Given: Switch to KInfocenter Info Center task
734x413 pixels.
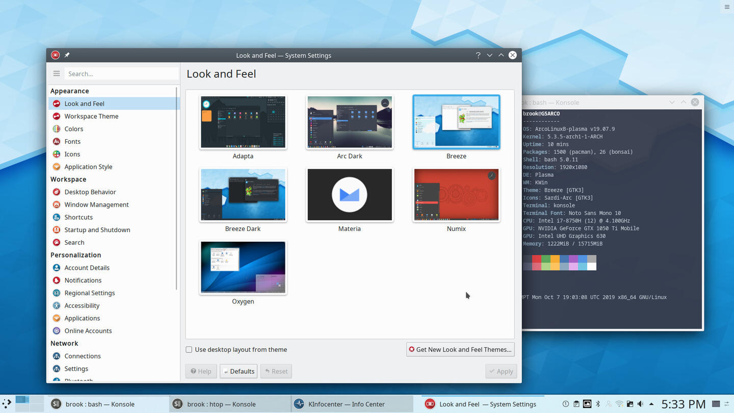Looking at the screenshot, I should (x=352, y=404).
